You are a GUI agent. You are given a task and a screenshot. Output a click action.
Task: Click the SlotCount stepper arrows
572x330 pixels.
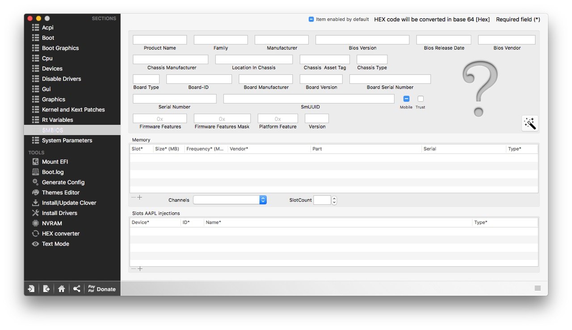(334, 200)
